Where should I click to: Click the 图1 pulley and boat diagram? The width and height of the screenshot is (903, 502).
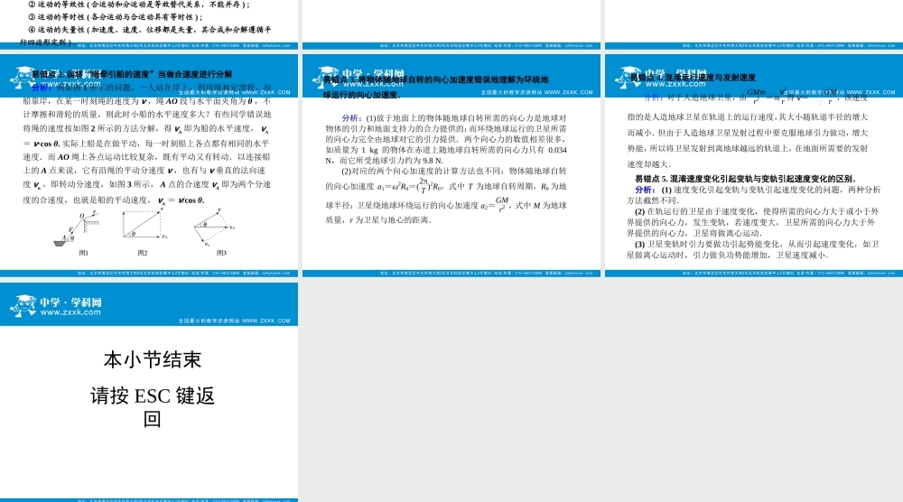point(77,229)
